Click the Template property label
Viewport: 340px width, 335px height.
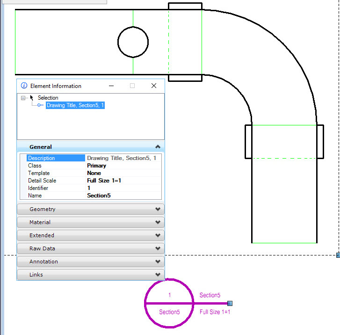39,173
